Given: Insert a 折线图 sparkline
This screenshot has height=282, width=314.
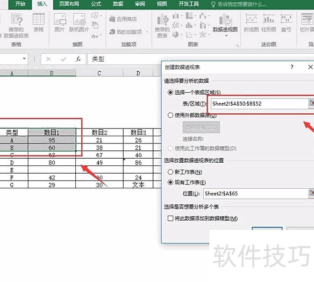Looking at the screenshot, I should (x=251, y=23).
